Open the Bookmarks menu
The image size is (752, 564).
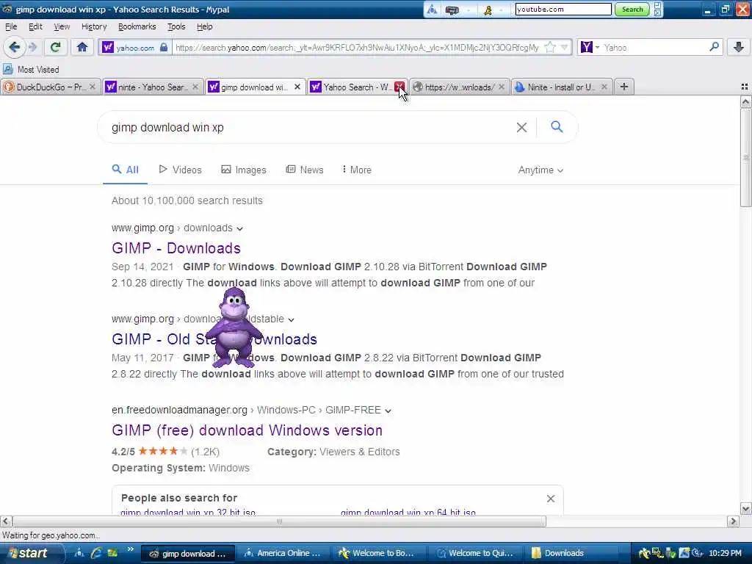pos(137,26)
